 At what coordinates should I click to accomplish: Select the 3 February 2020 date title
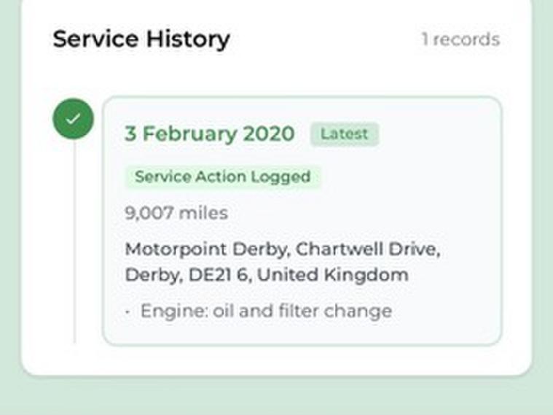(209, 134)
